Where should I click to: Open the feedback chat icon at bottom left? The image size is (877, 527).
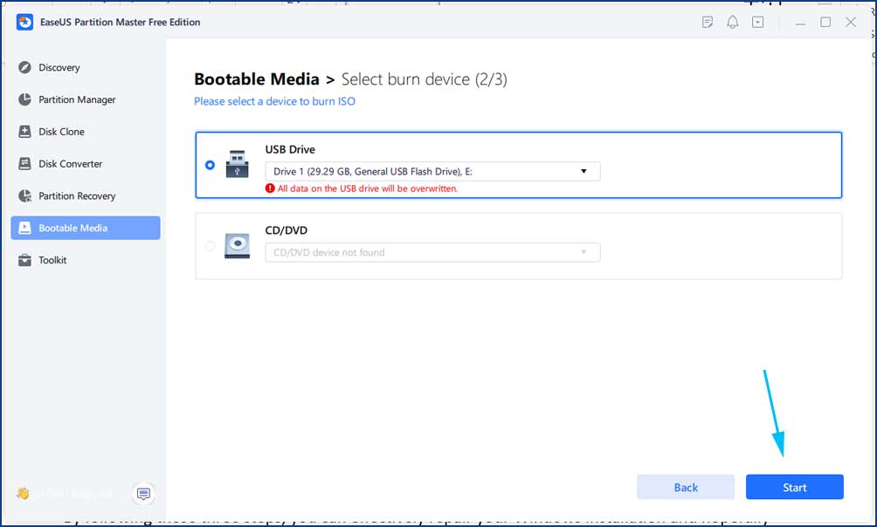coord(144,494)
